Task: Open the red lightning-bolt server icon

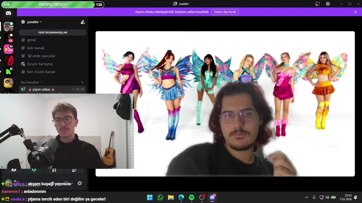Action: pos(8,60)
